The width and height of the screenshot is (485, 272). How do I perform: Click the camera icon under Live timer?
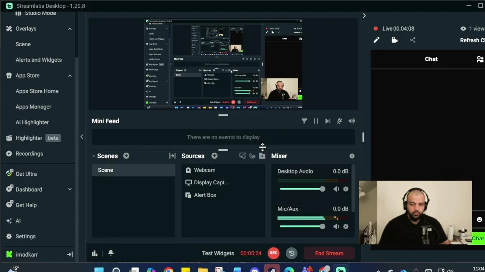click(x=394, y=40)
